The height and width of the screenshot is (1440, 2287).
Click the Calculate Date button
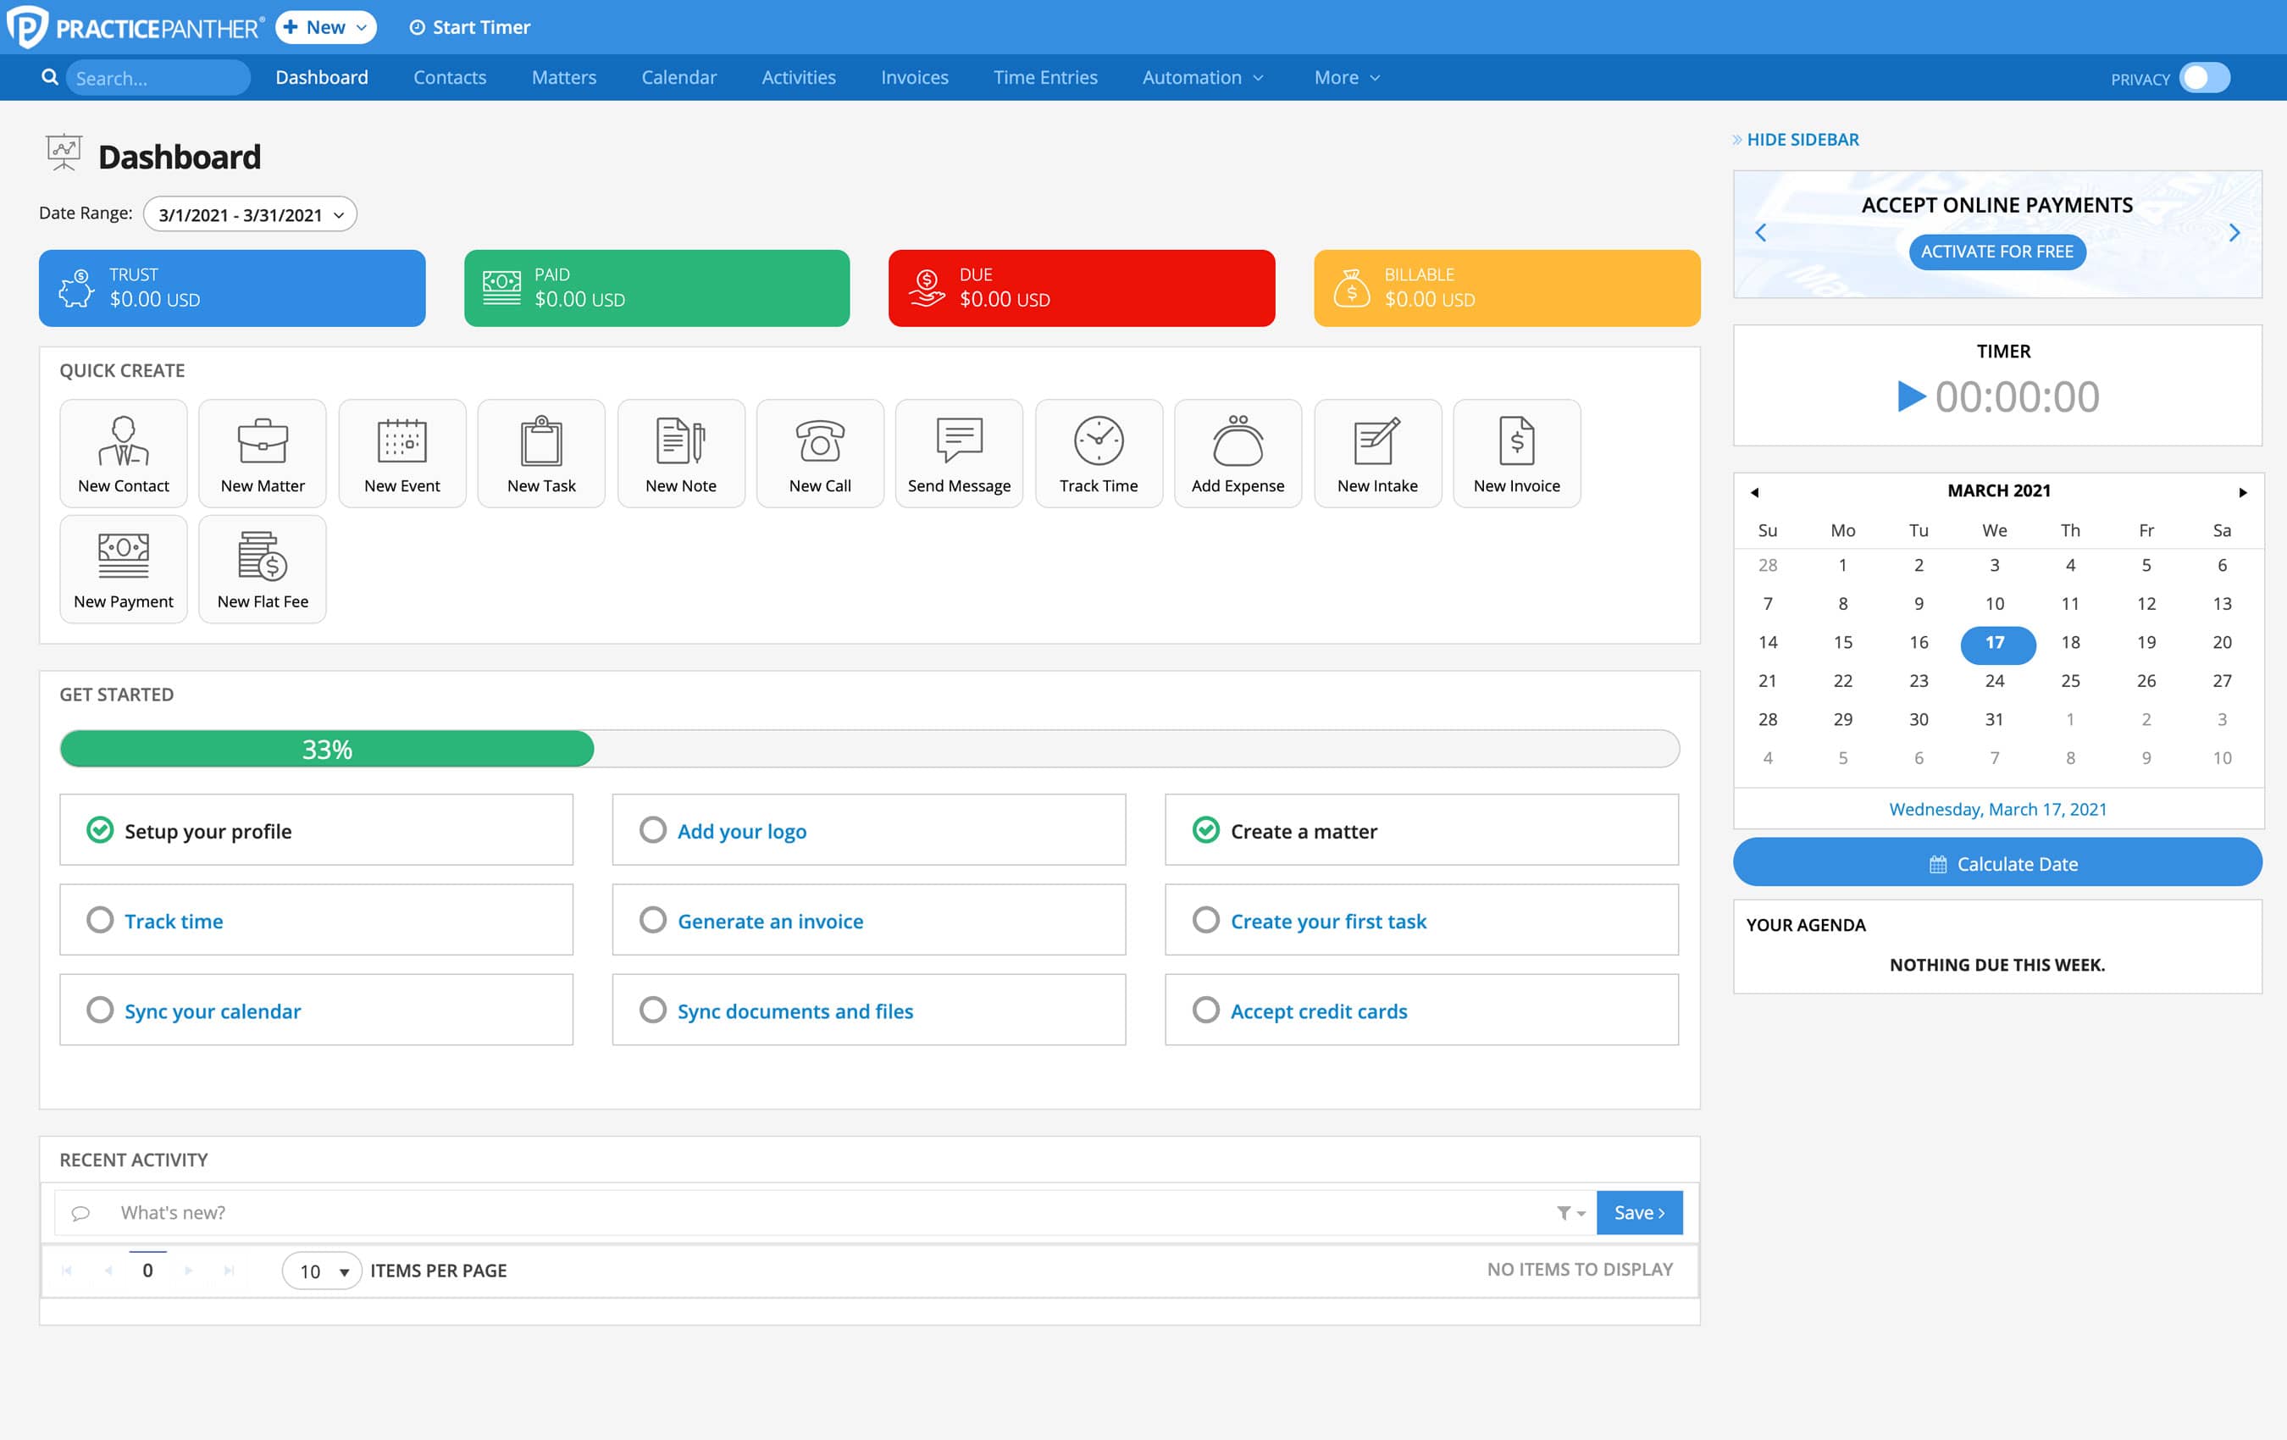click(x=1996, y=863)
